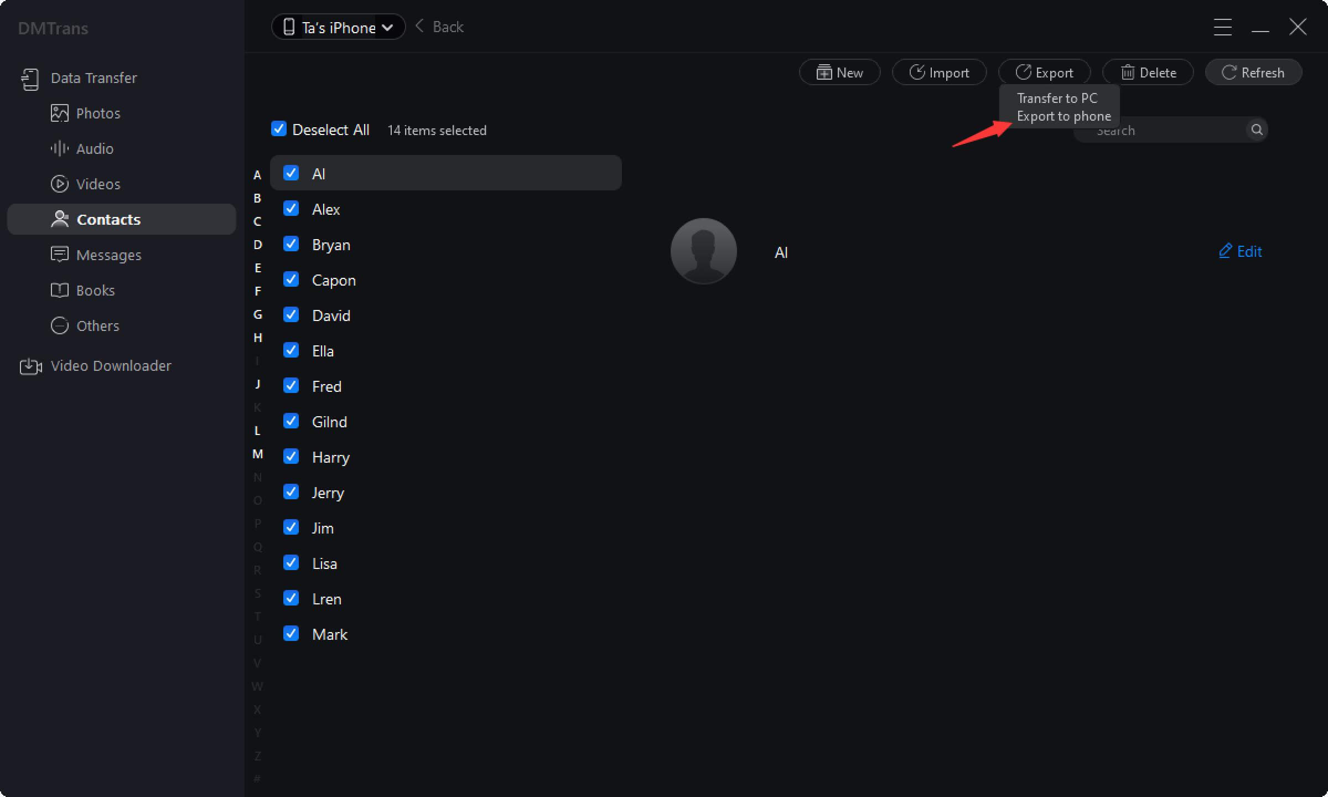Uncheck the contact named Bryan
Screen dimensions: 1328x797
pos(290,244)
